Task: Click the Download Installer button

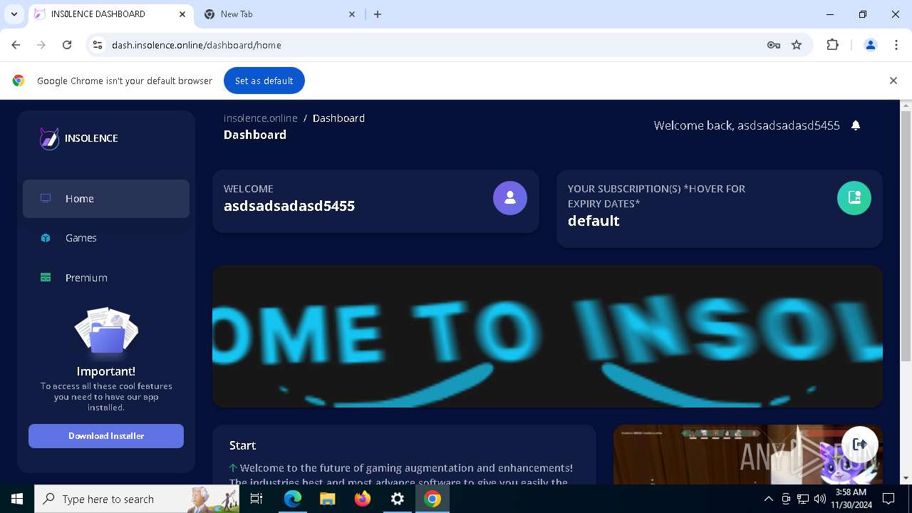Action: click(x=106, y=436)
